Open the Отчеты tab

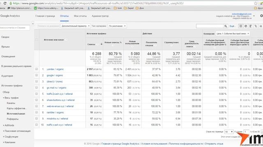65,16
